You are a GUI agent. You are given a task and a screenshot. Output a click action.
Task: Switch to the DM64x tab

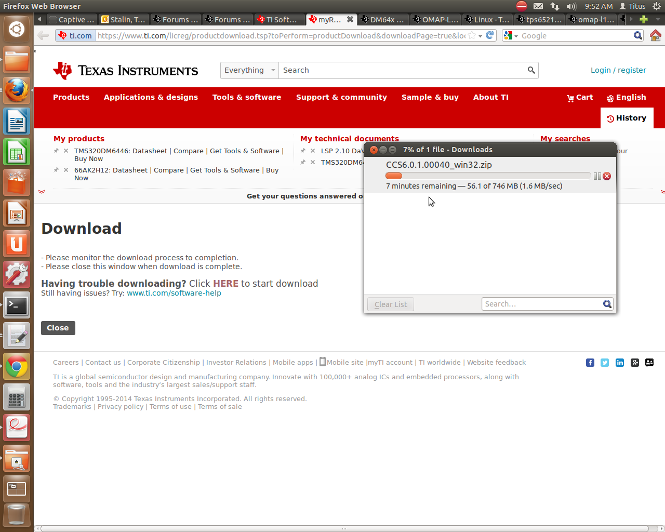(383, 19)
